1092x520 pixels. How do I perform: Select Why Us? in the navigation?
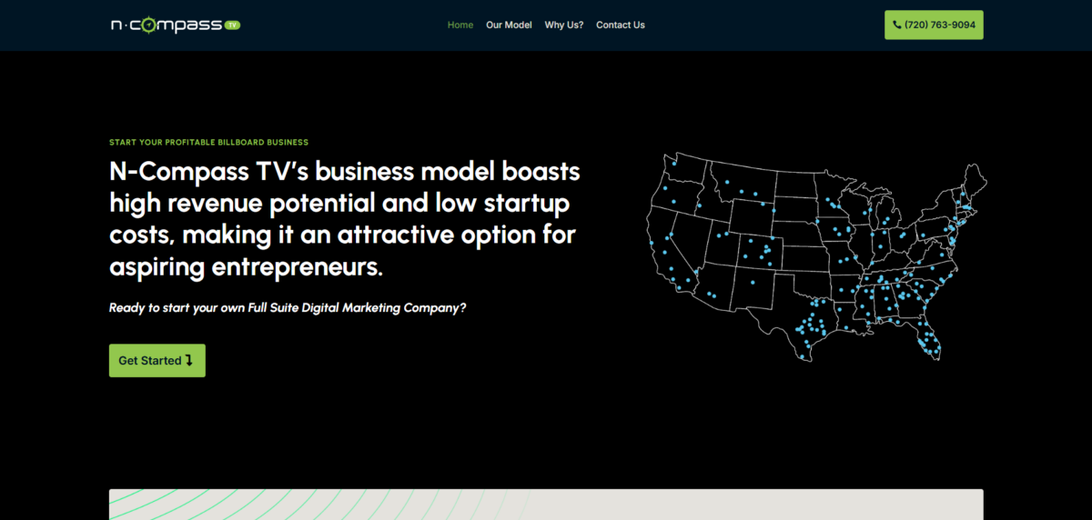click(x=564, y=25)
